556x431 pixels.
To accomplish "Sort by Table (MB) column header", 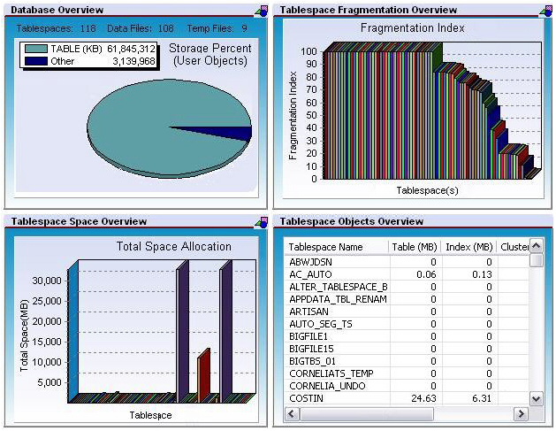I will (415, 247).
